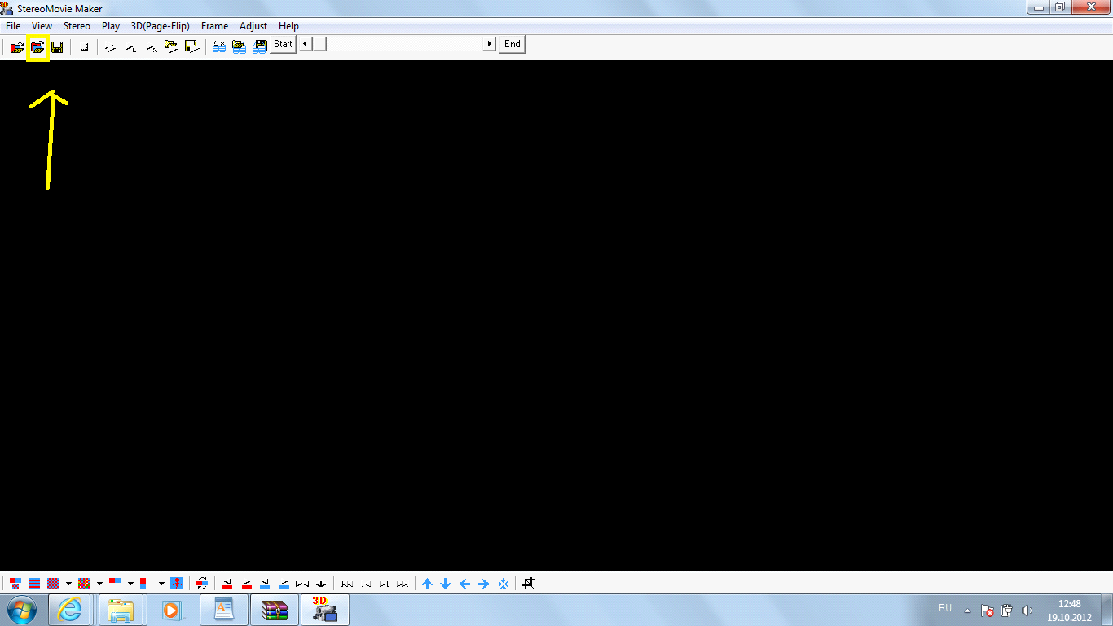Open WinRAR from the taskbar
1113x626 pixels.
coord(275,610)
